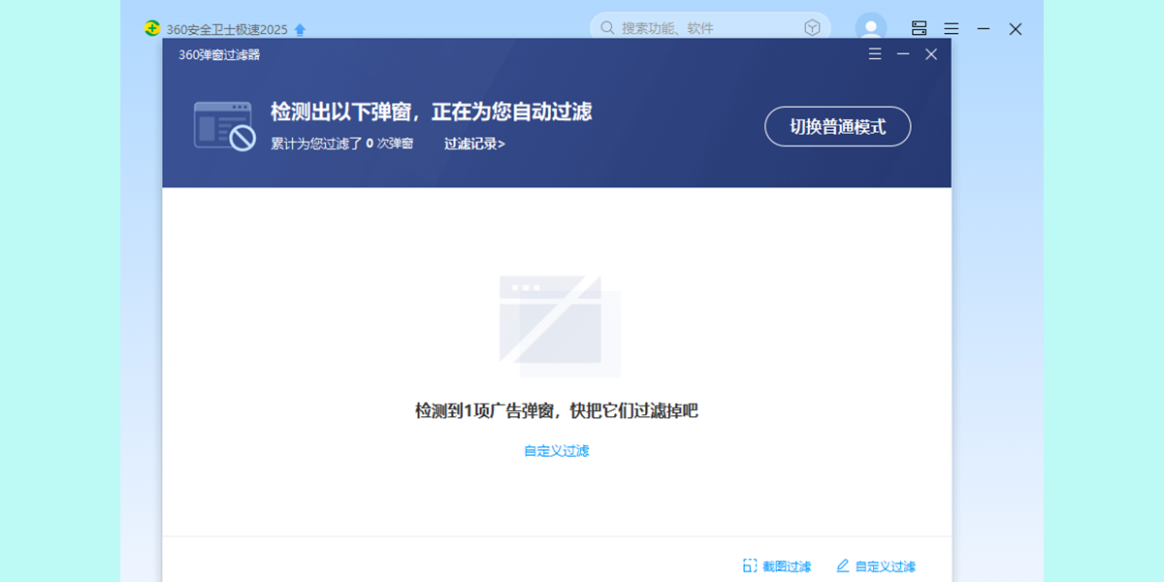Click the dashed-square icon next to 截图过滤
The height and width of the screenshot is (582, 1164).
coord(750,566)
